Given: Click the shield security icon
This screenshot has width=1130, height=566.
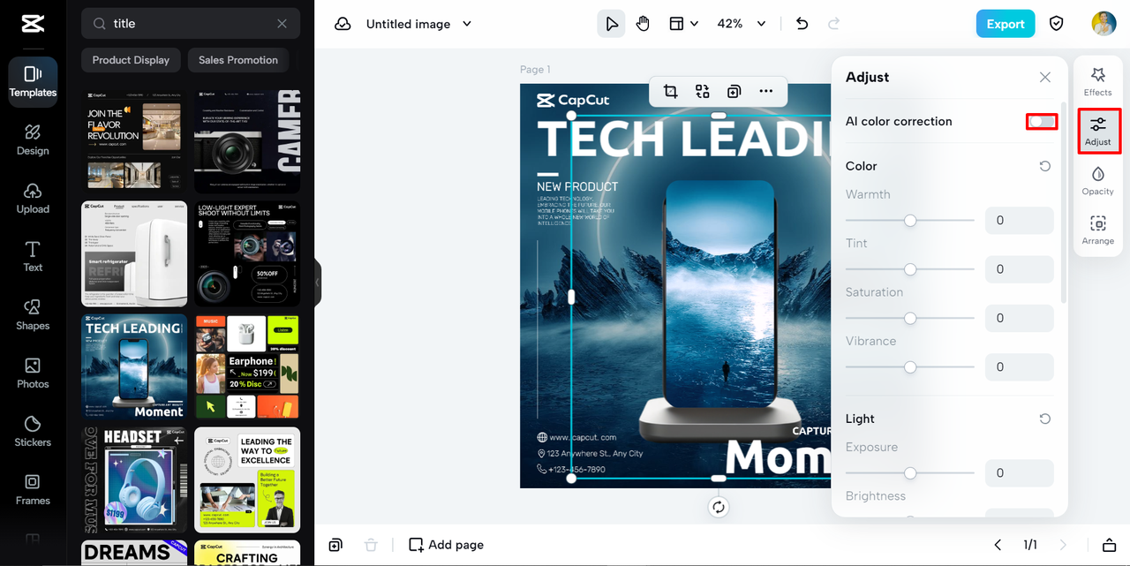Looking at the screenshot, I should 1057,24.
